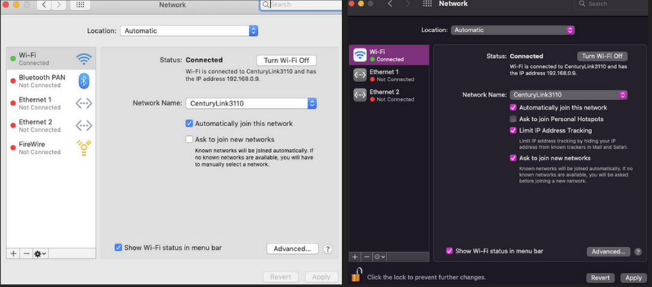Open the help question mark in the light window

328,249
